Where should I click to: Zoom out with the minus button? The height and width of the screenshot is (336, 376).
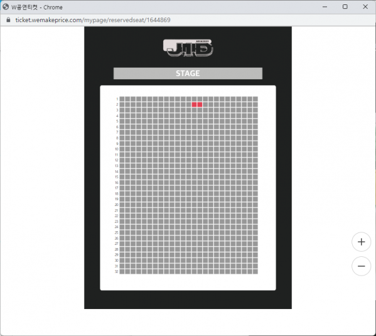361,266
